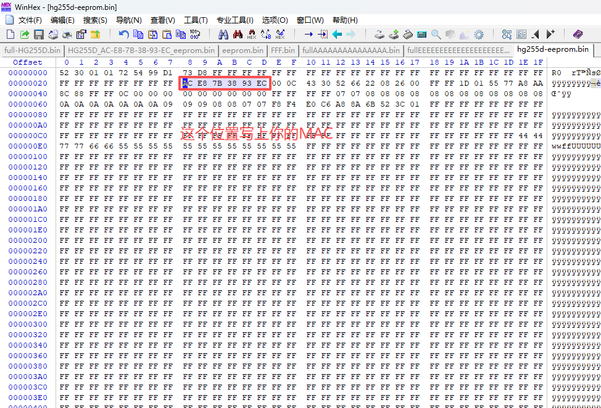Click text column wwffUUUUUU in row 000000E0

point(576,146)
